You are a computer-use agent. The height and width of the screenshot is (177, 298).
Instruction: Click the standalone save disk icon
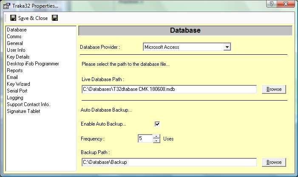coord(55,18)
